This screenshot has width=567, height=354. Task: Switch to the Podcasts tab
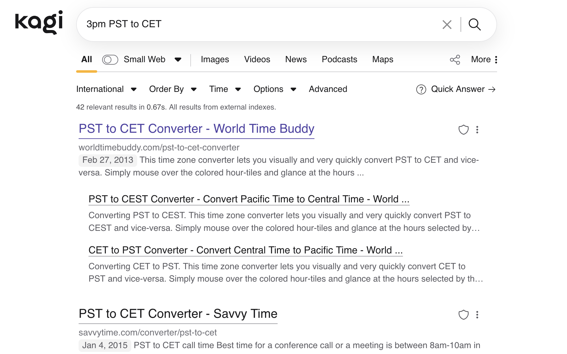339,59
